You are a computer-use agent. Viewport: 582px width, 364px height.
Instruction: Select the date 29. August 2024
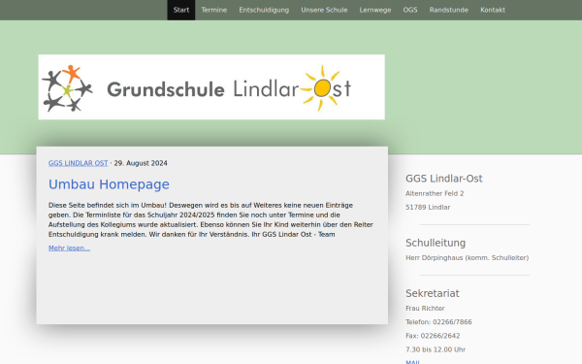tap(141, 163)
